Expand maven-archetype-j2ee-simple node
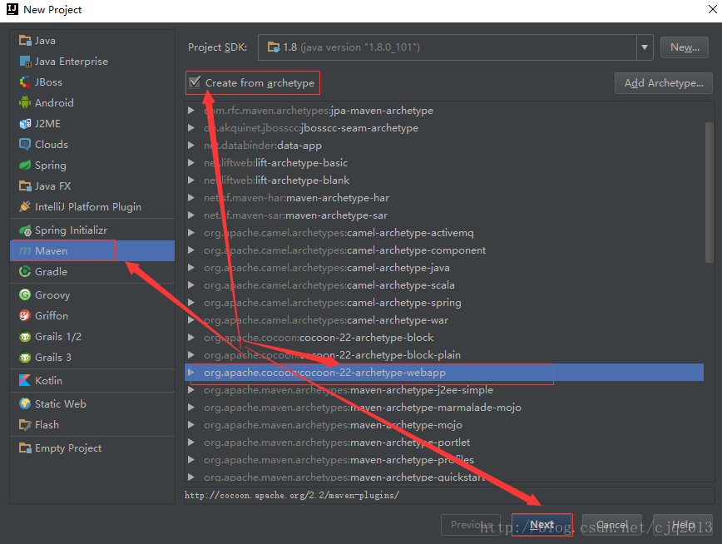This screenshot has width=722, height=544. click(191, 390)
